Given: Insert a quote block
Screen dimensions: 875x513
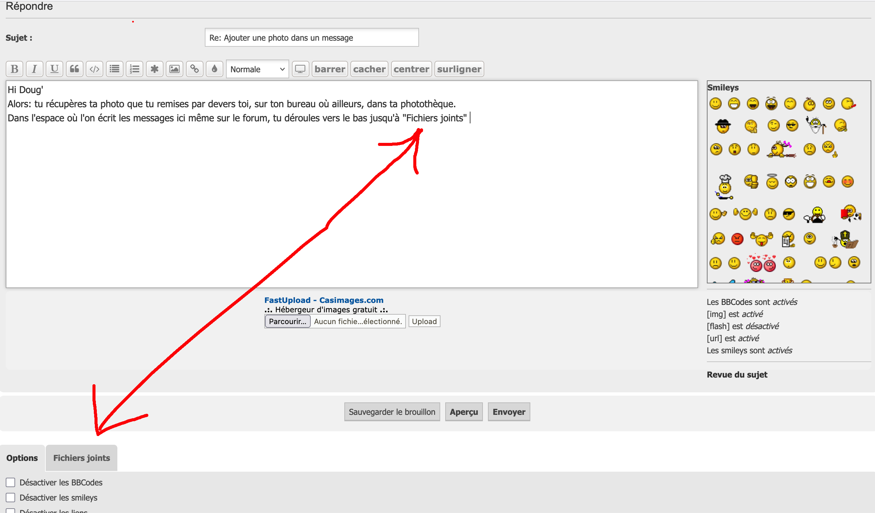Looking at the screenshot, I should (74, 69).
